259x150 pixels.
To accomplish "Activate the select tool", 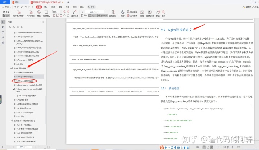I will click(6, 15).
